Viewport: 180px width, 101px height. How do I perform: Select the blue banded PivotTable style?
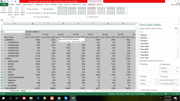[82, 11]
